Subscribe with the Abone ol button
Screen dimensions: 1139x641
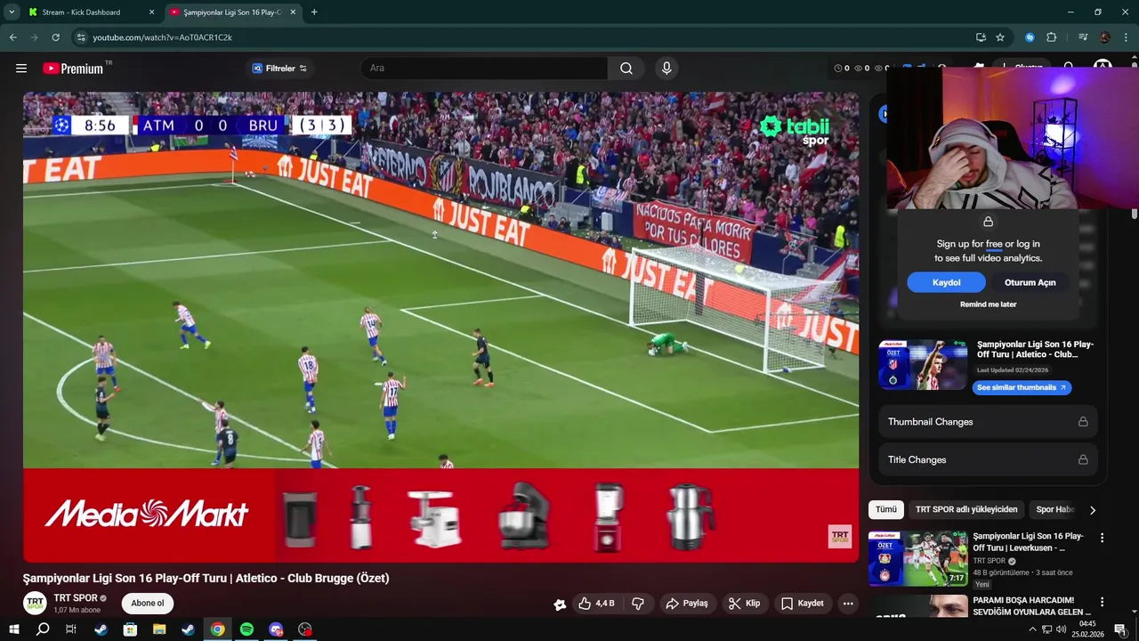click(148, 603)
